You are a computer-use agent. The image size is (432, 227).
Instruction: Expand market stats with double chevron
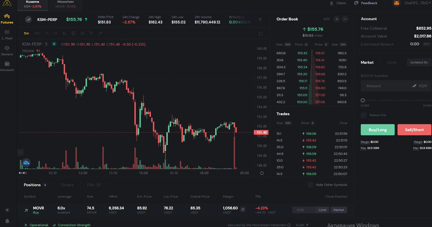[x=260, y=19]
